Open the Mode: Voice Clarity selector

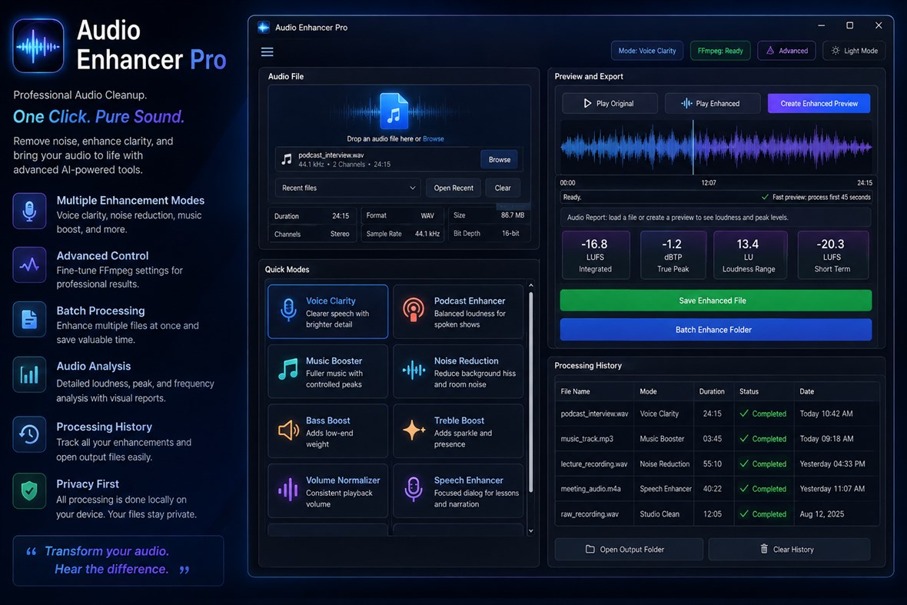point(646,51)
